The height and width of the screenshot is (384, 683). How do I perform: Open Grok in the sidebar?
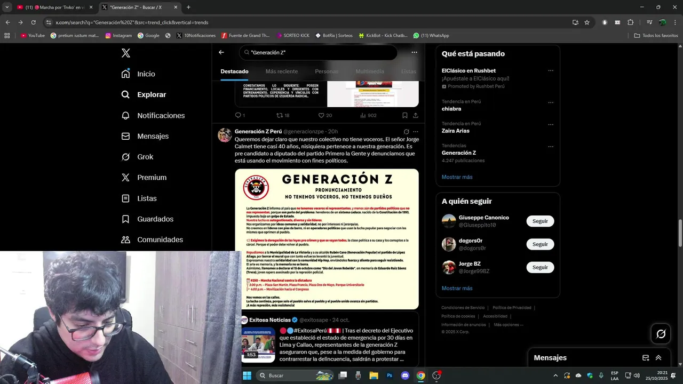[137, 157]
